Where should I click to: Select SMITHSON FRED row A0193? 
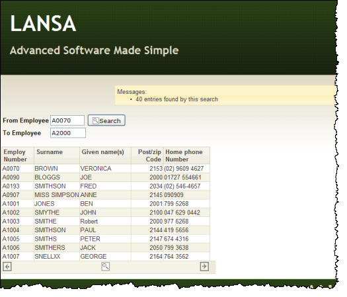pos(106,186)
